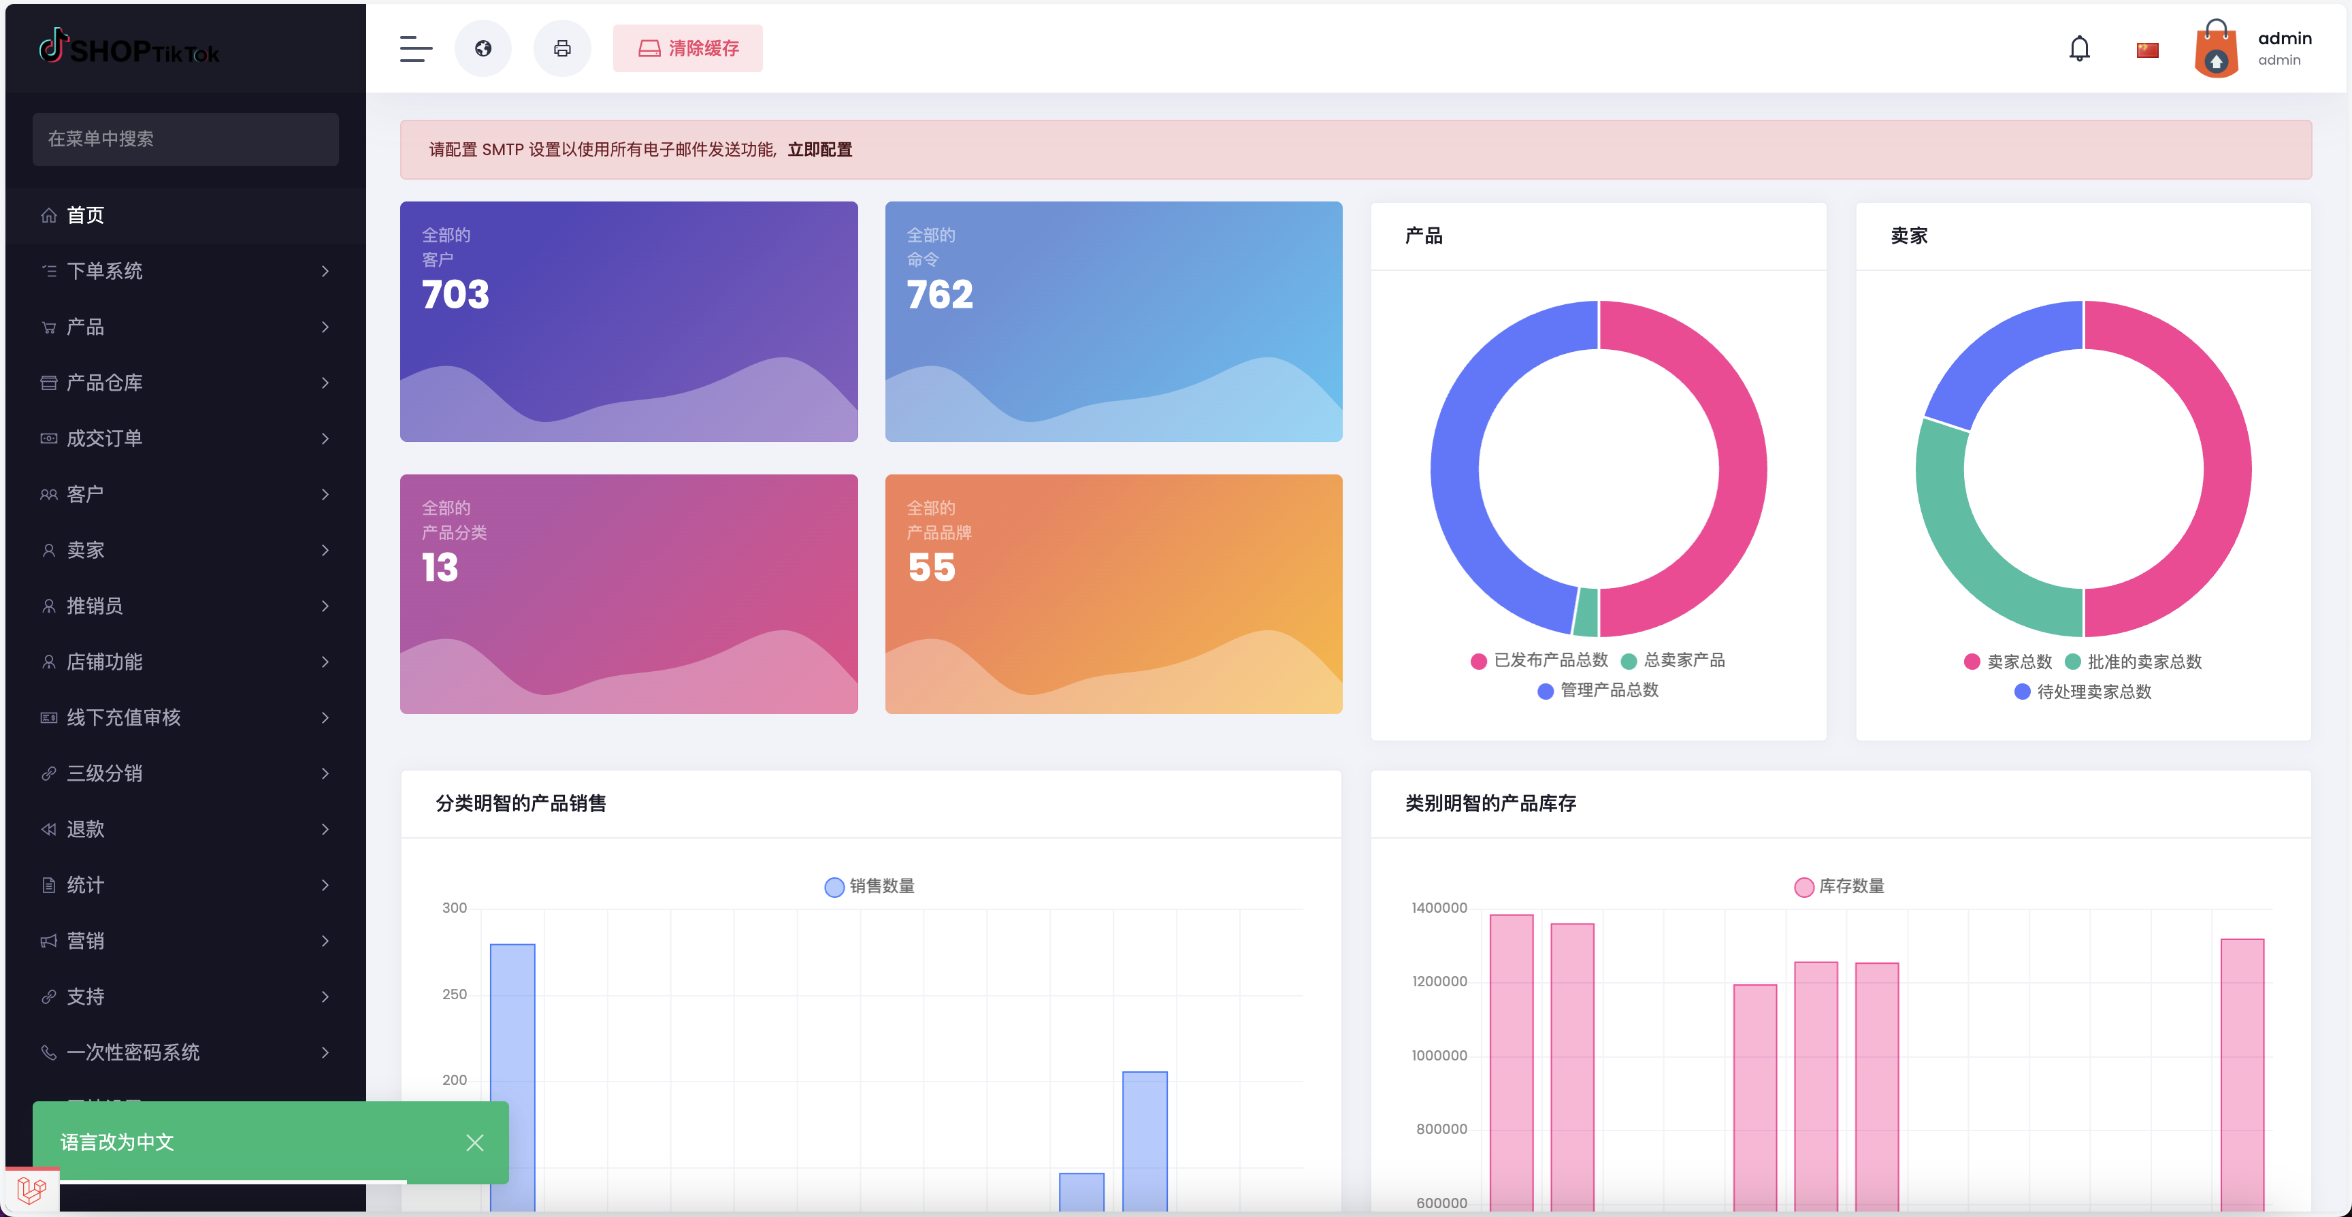Viewport: 2352px width, 1217px height.
Task: Click the 立即配置 SMTP link
Action: 819,150
